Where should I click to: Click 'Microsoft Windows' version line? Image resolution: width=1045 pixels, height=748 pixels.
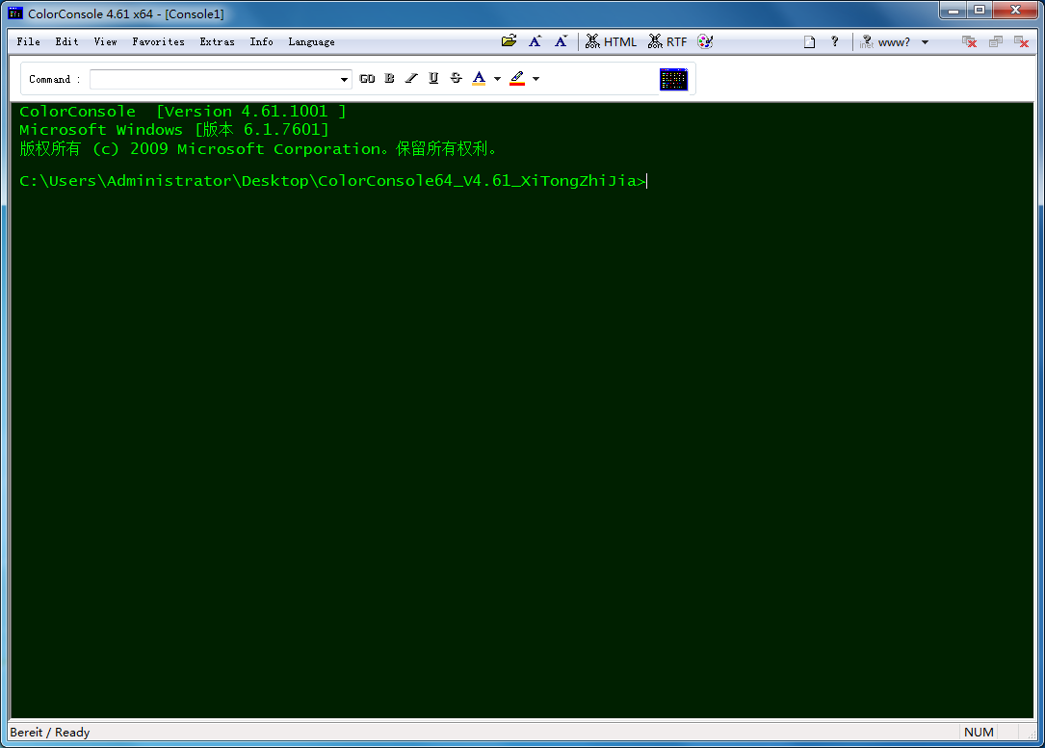tap(174, 129)
